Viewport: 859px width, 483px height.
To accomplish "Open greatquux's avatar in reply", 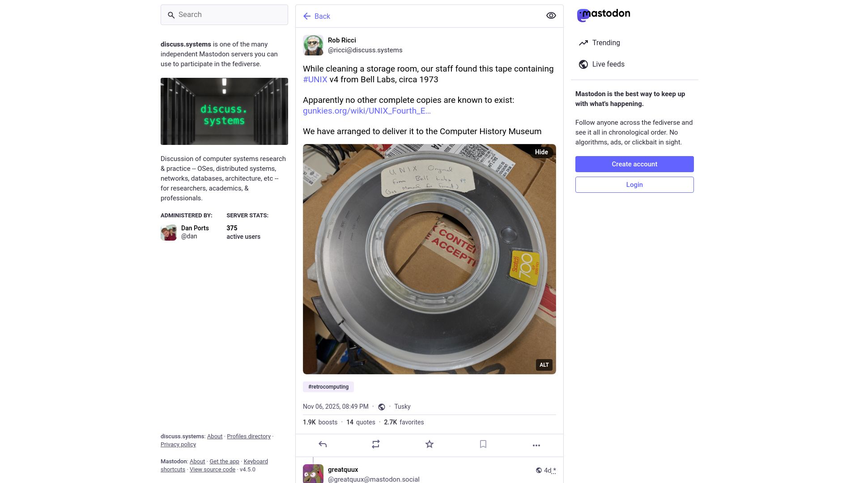I will [x=313, y=474].
